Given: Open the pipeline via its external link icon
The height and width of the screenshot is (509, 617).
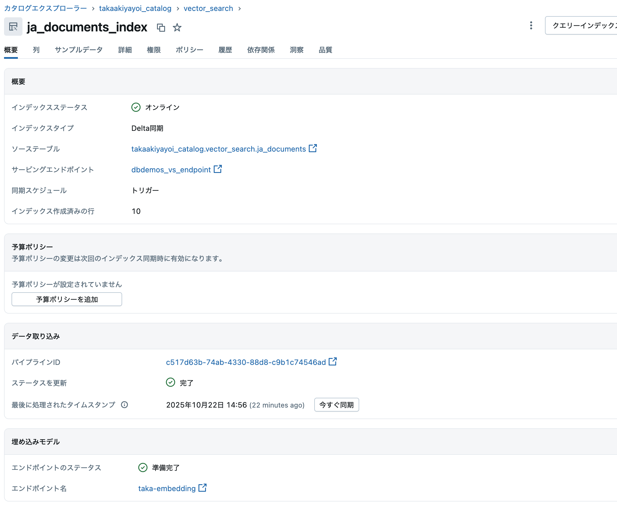Looking at the screenshot, I should (333, 362).
